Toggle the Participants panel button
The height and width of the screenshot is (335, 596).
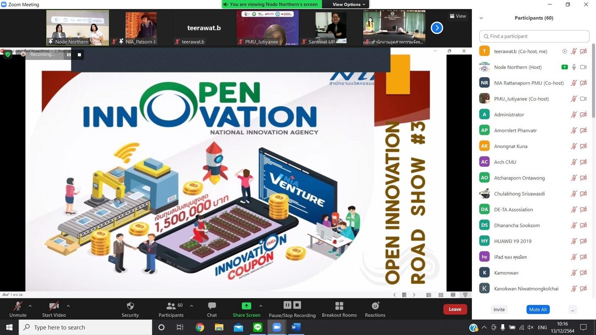[x=171, y=309]
